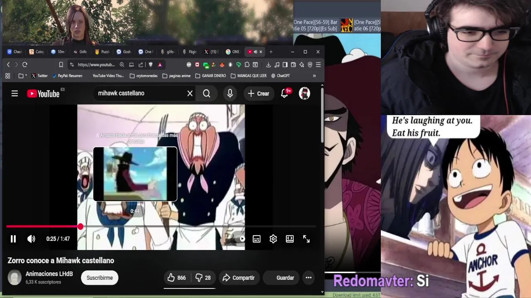Open more actions three-dot menu

click(309, 278)
